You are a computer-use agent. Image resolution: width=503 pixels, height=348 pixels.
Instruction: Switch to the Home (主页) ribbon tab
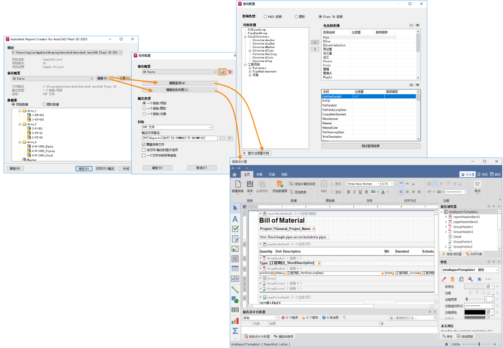pyautogui.click(x=247, y=175)
